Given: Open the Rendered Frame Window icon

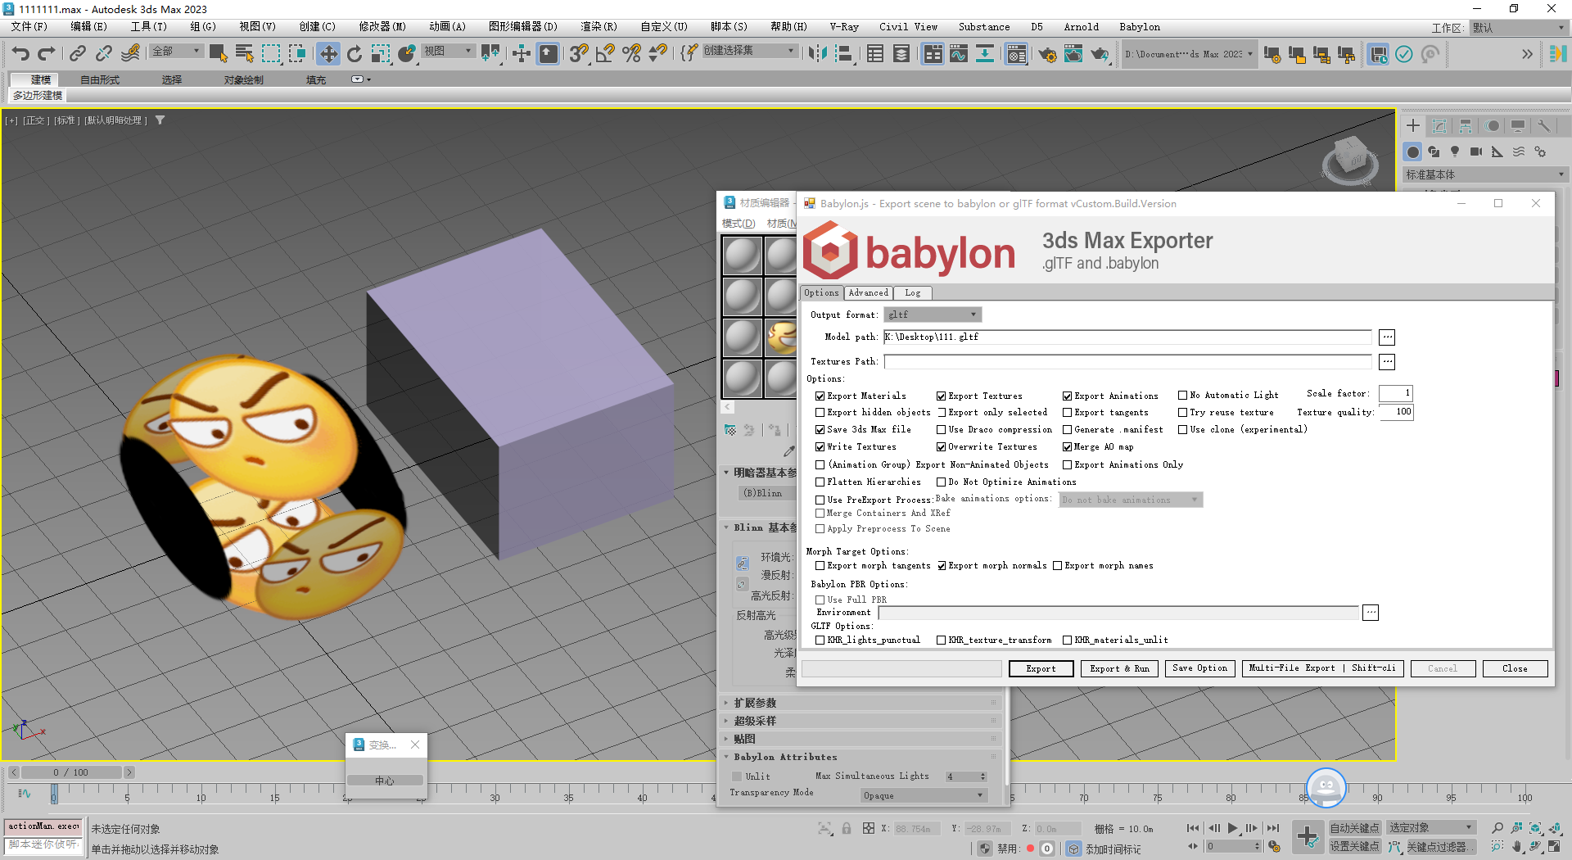Looking at the screenshot, I should click(1073, 54).
